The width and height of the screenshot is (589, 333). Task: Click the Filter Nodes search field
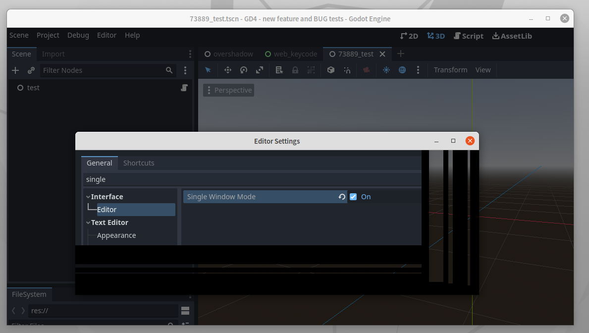(x=99, y=70)
